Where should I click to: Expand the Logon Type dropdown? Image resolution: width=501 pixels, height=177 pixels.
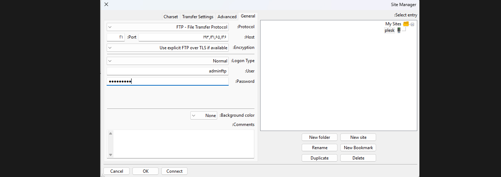167,61
